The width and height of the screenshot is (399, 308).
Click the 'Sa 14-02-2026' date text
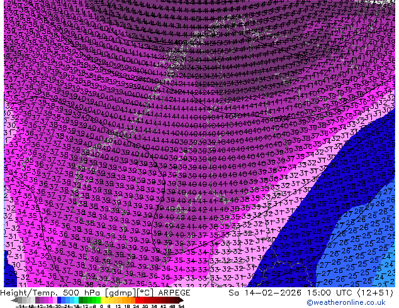[x=265, y=293]
